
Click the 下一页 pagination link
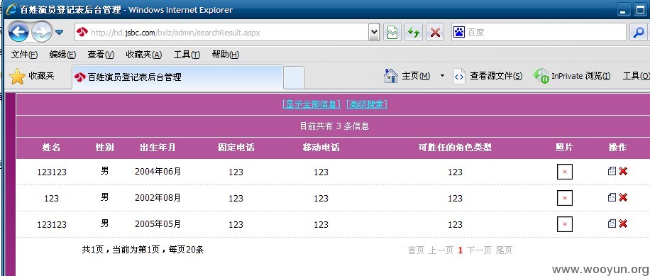(x=479, y=250)
